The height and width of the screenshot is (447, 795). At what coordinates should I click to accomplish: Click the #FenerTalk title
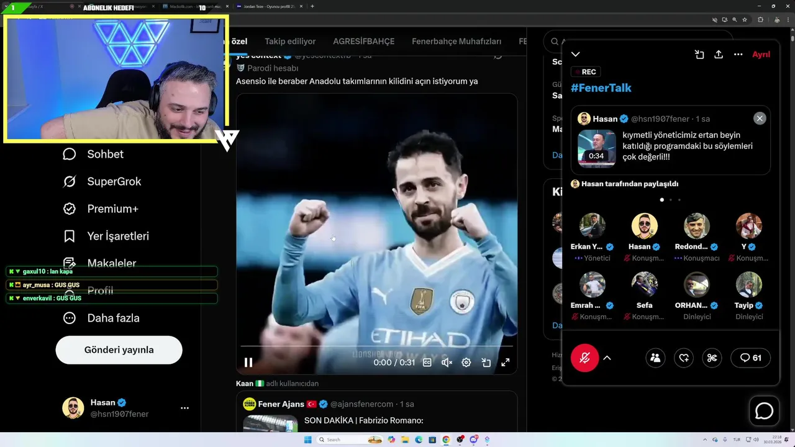click(601, 88)
